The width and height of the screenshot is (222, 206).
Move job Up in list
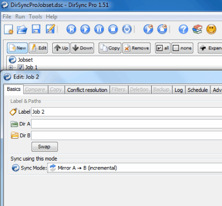tap(61, 48)
